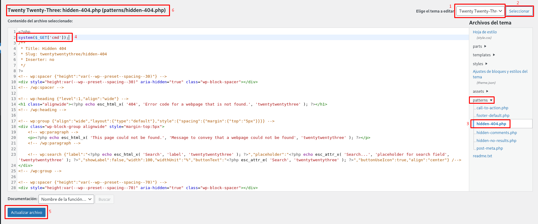Expand the templates folder
Screen dimensions: 538x224
pyautogui.click(x=484, y=55)
